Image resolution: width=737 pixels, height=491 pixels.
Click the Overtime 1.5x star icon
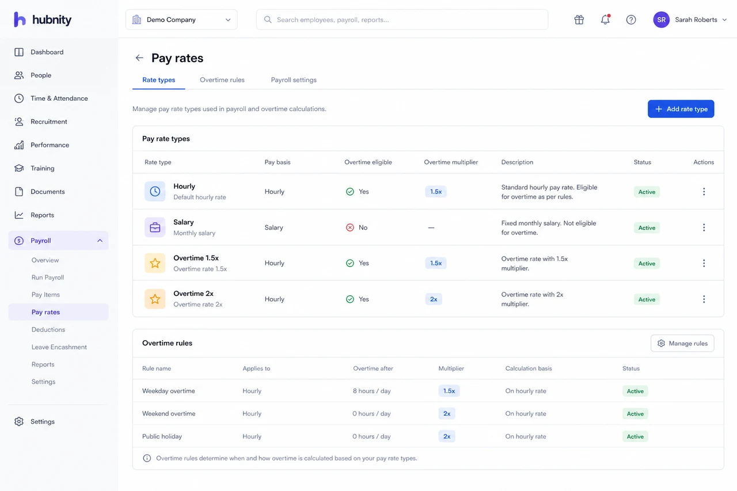(155, 263)
